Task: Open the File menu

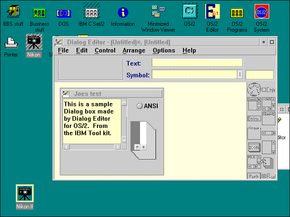Action: pyautogui.click(x=63, y=50)
